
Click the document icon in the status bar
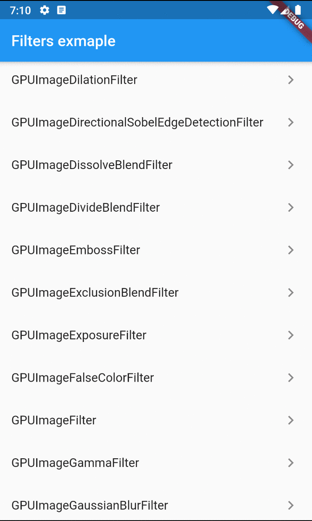61,10
